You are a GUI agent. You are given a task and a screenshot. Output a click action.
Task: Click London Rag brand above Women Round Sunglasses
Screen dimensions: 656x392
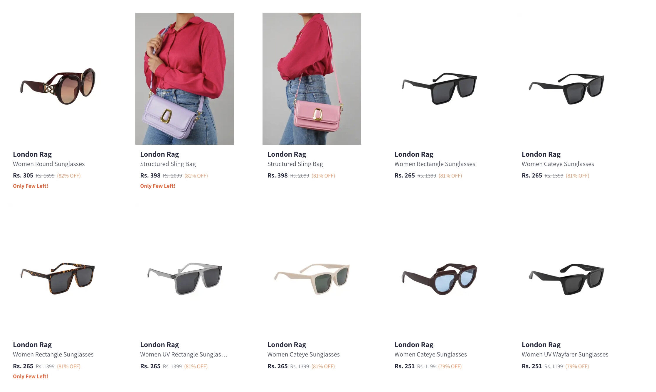(x=32, y=154)
